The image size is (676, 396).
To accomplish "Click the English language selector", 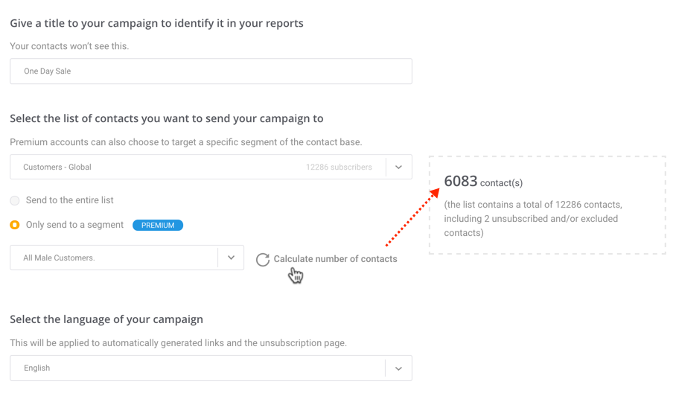I will click(x=211, y=368).
